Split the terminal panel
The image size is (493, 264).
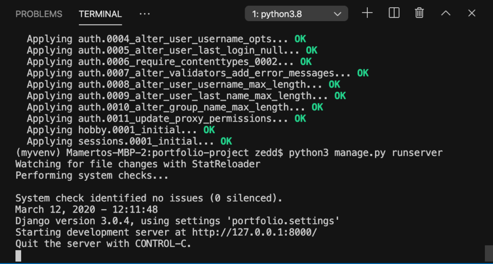(x=394, y=13)
